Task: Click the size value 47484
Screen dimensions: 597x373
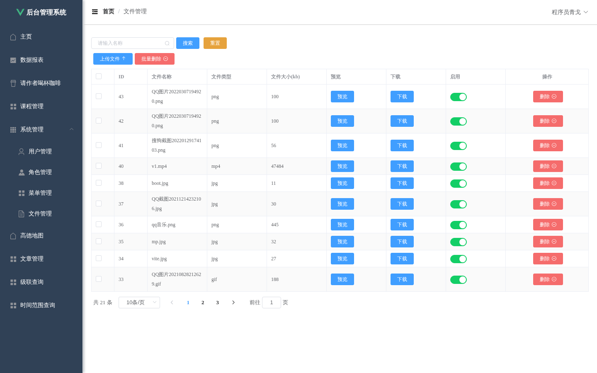Action: tap(277, 166)
